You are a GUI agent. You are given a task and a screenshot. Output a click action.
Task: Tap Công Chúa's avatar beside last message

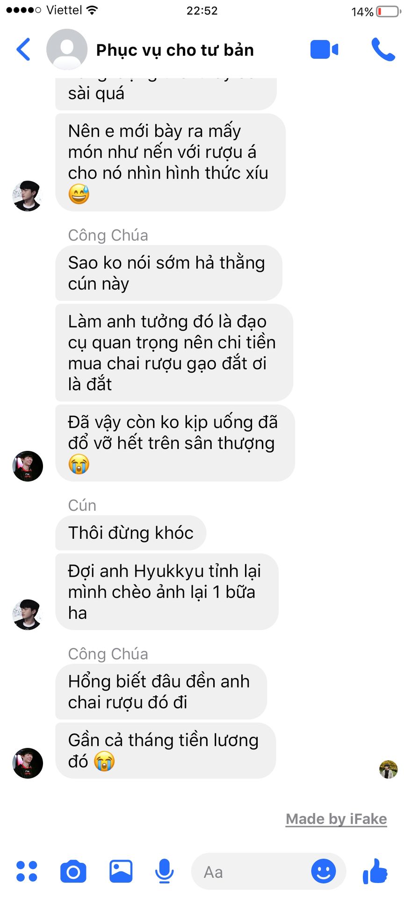click(x=28, y=763)
